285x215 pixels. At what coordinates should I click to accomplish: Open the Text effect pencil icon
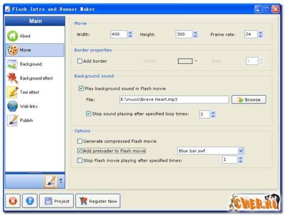pyautogui.click(x=12, y=92)
